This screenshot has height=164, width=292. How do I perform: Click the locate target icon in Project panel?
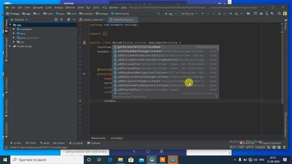click(x=56, y=20)
